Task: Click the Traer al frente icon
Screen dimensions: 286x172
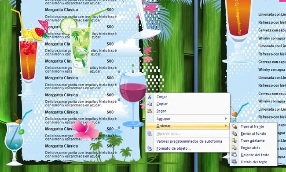Action: click(x=234, y=126)
